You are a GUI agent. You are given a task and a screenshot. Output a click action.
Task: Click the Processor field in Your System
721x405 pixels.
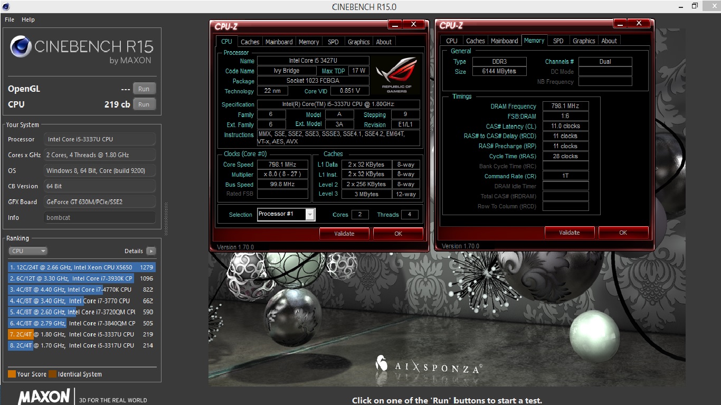100,139
